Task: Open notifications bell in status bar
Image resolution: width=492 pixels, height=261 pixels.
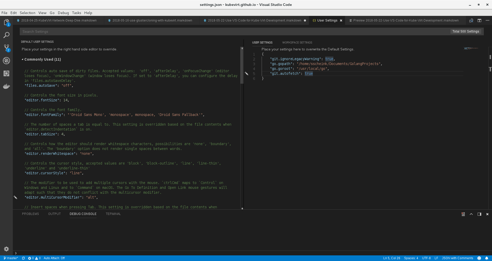Action: (487, 258)
